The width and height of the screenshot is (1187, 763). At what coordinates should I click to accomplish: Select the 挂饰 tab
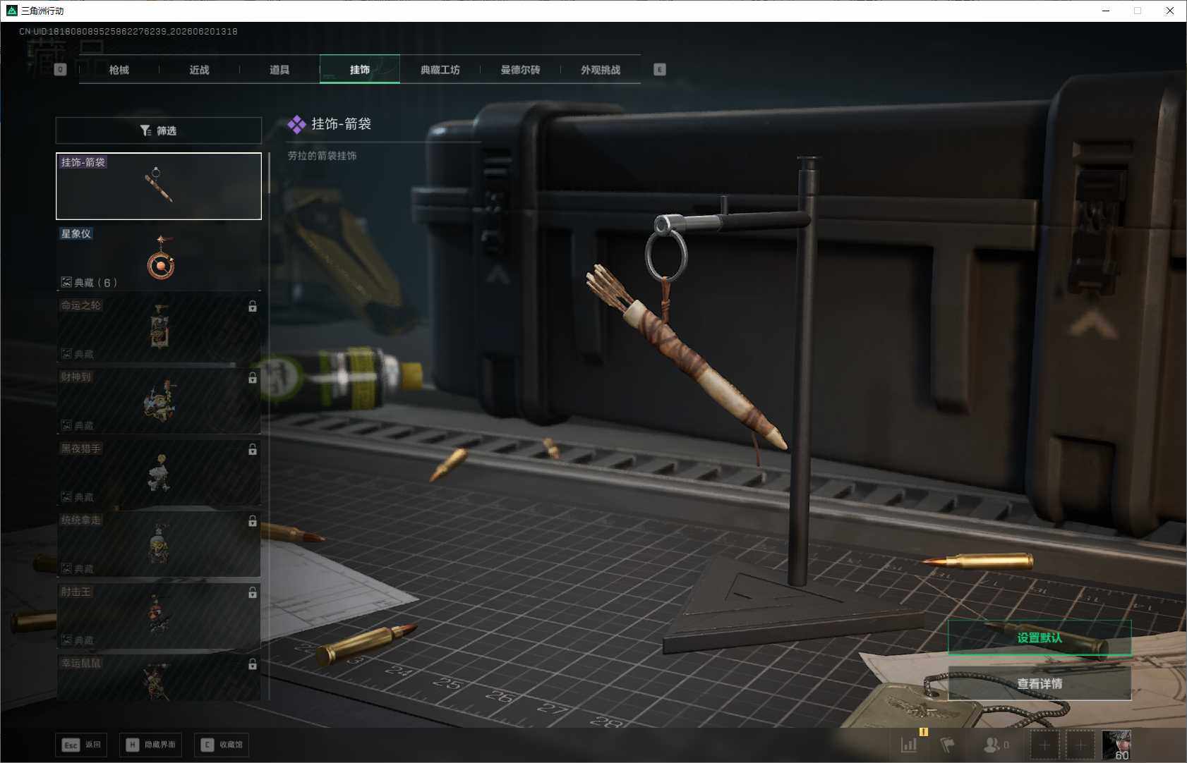coord(360,69)
